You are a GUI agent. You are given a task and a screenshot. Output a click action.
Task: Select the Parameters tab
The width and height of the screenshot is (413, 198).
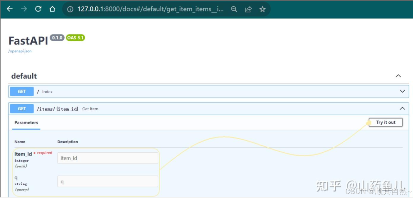[x=26, y=122]
